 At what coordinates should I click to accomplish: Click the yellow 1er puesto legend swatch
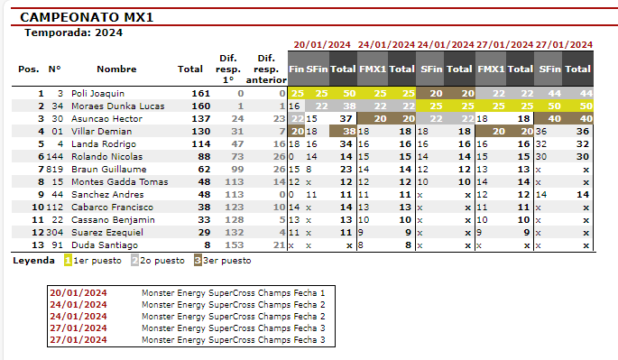[x=69, y=261]
